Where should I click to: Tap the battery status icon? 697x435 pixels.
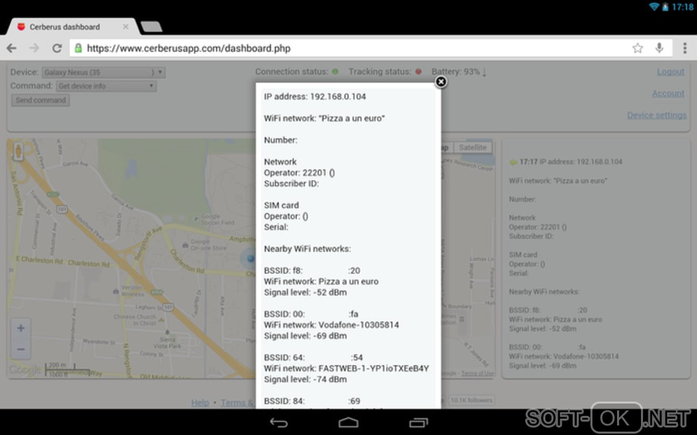[x=665, y=7]
